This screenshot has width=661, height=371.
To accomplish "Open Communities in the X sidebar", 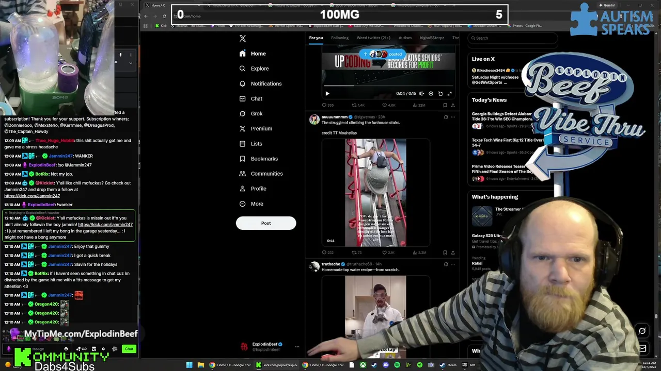I will 261,174.
